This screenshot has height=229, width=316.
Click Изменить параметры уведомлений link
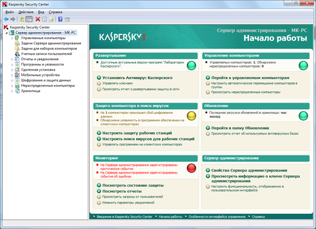coord(128,203)
